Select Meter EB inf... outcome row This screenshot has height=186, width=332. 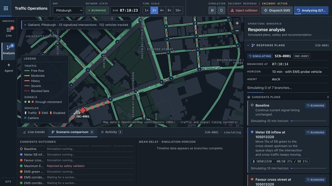[x=77, y=154]
